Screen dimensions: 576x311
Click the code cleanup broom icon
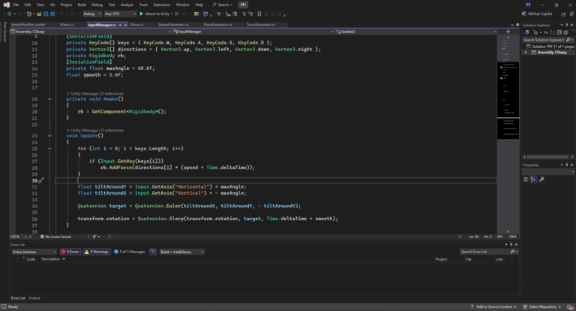tap(94, 237)
